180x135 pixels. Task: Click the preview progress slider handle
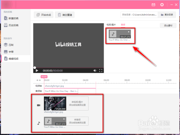35,68
